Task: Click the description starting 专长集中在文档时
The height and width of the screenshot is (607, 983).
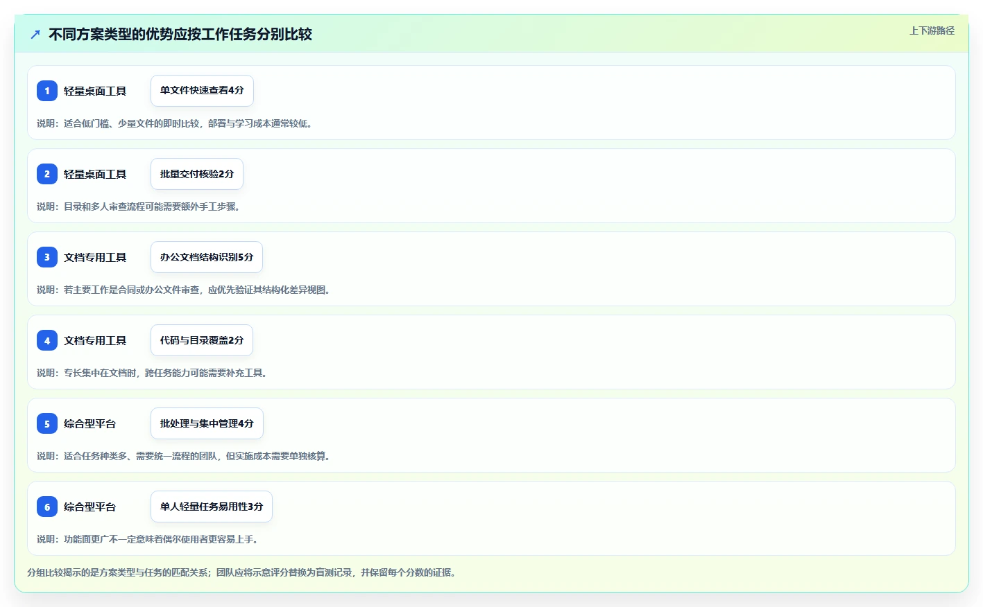Action: (154, 373)
